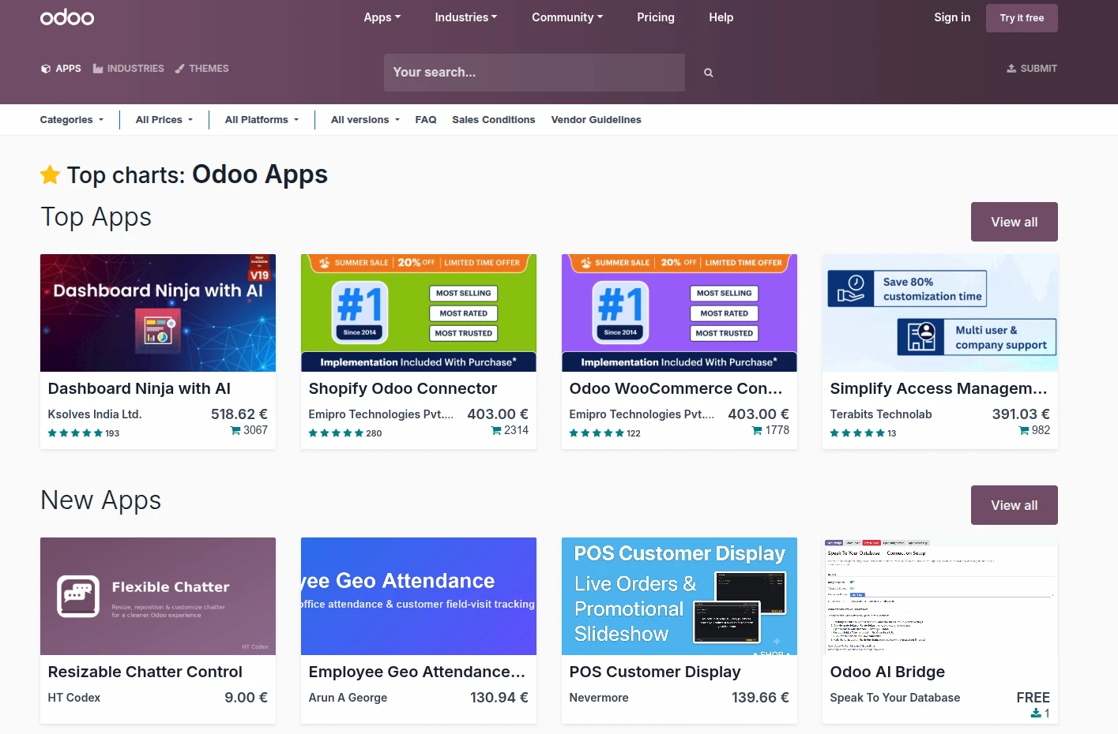Open Dashboard Ninja with AI thumbnail
Screen dimensions: 1118x734
(158, 313)
